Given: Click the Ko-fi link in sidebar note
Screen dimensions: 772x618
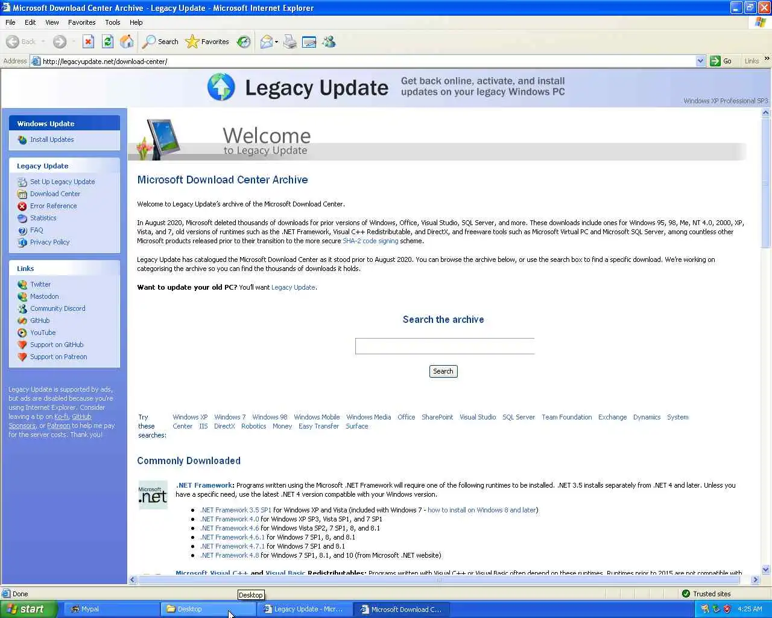Looking at the screenshot, I should click(x=62, y=416).
